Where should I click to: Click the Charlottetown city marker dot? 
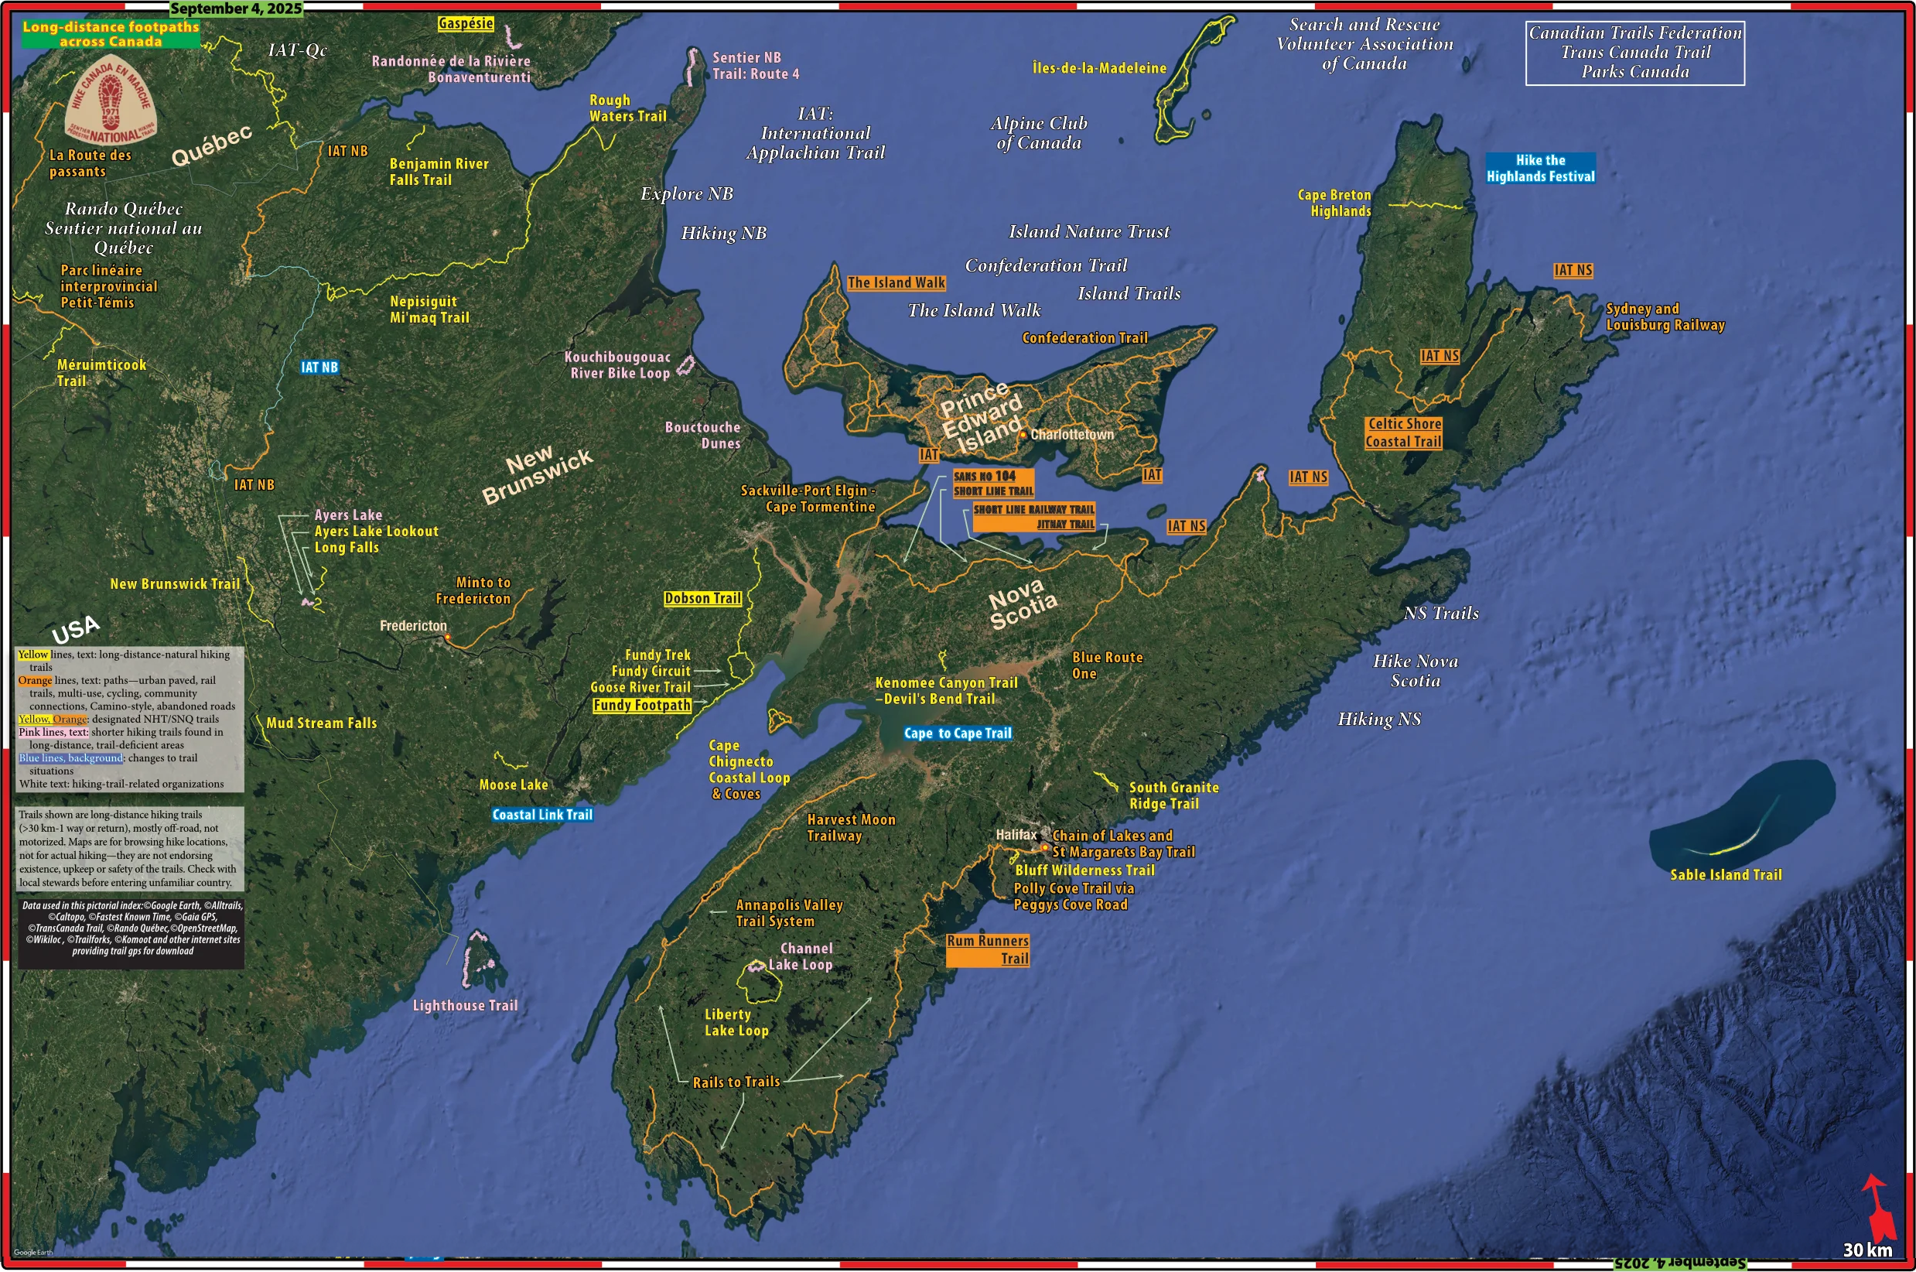click(x=1023, y=435)
